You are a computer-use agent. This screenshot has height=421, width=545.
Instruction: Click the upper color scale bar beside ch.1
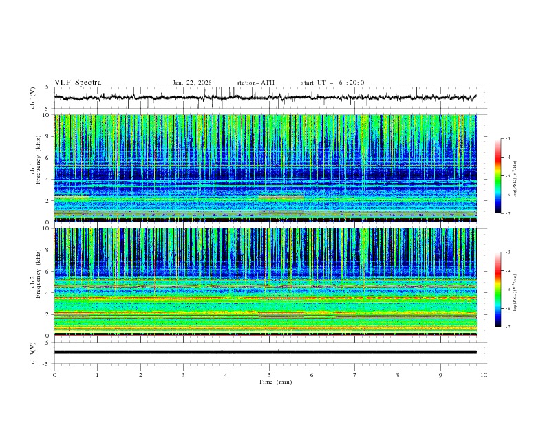click(498, 176)
